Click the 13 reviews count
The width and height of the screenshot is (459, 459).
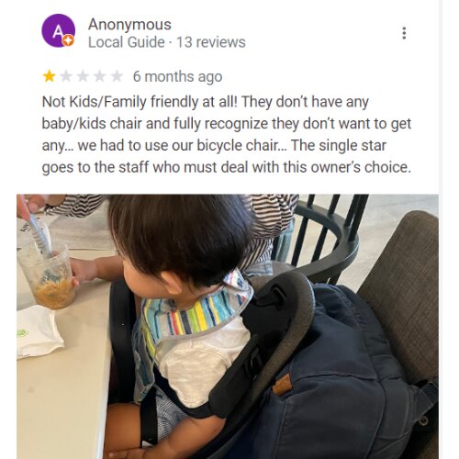(211, 42)
